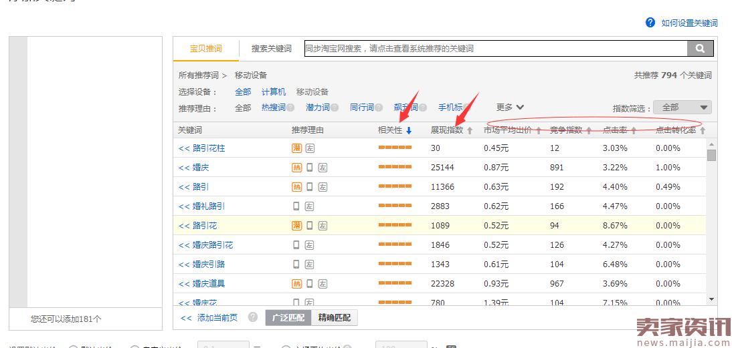Open the 如何设置关键词 help icon

pyautogui.click(x=650, y=23)
